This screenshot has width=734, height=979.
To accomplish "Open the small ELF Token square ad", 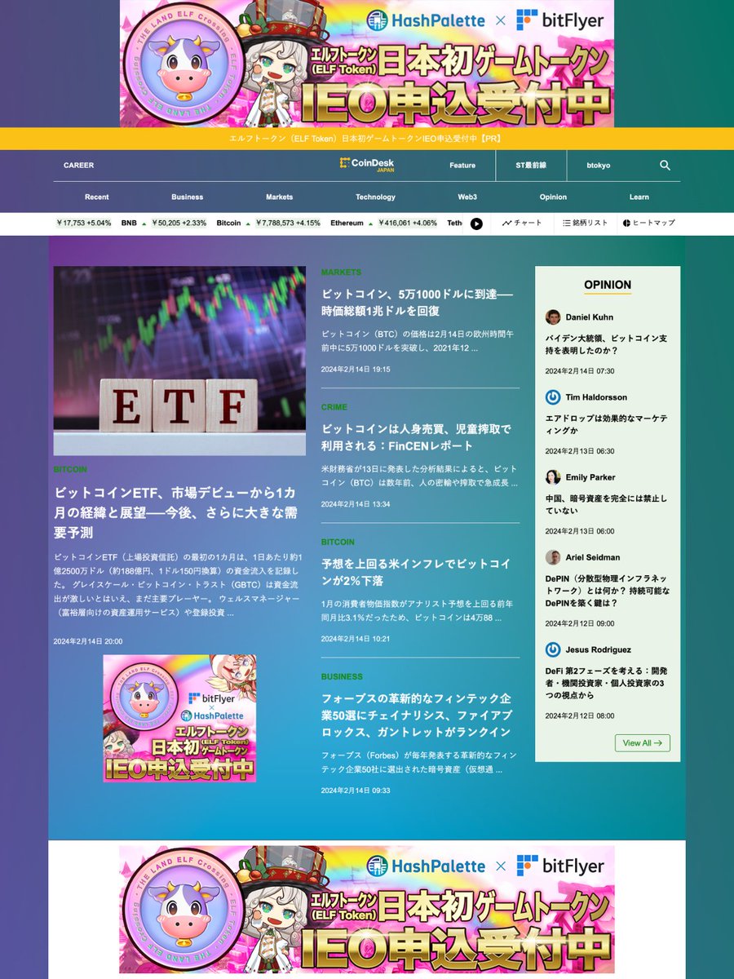I will 179,718.
